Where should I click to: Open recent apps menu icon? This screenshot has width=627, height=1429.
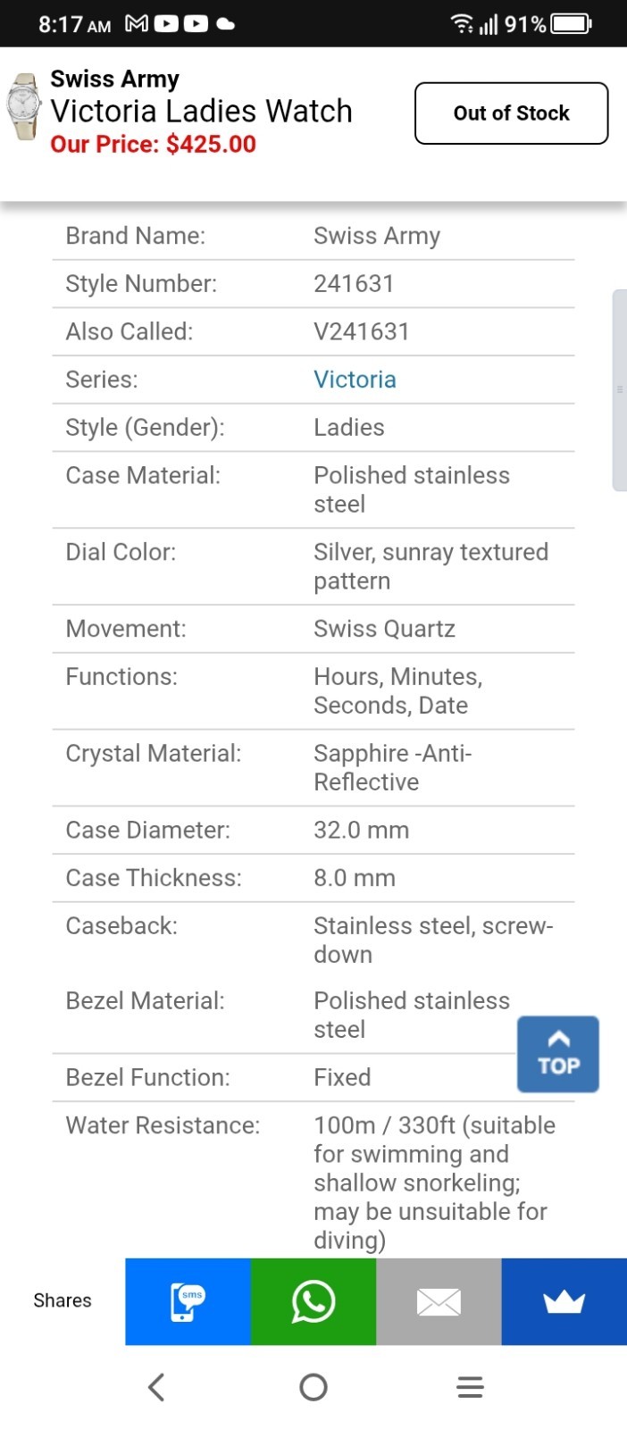[x=470, y=1387]
